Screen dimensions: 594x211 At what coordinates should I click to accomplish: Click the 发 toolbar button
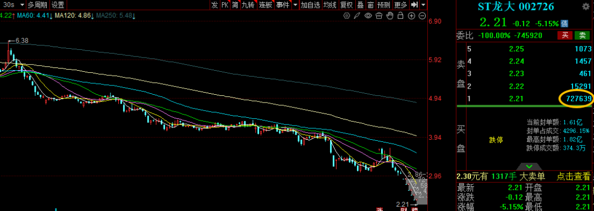coord(215,5)
